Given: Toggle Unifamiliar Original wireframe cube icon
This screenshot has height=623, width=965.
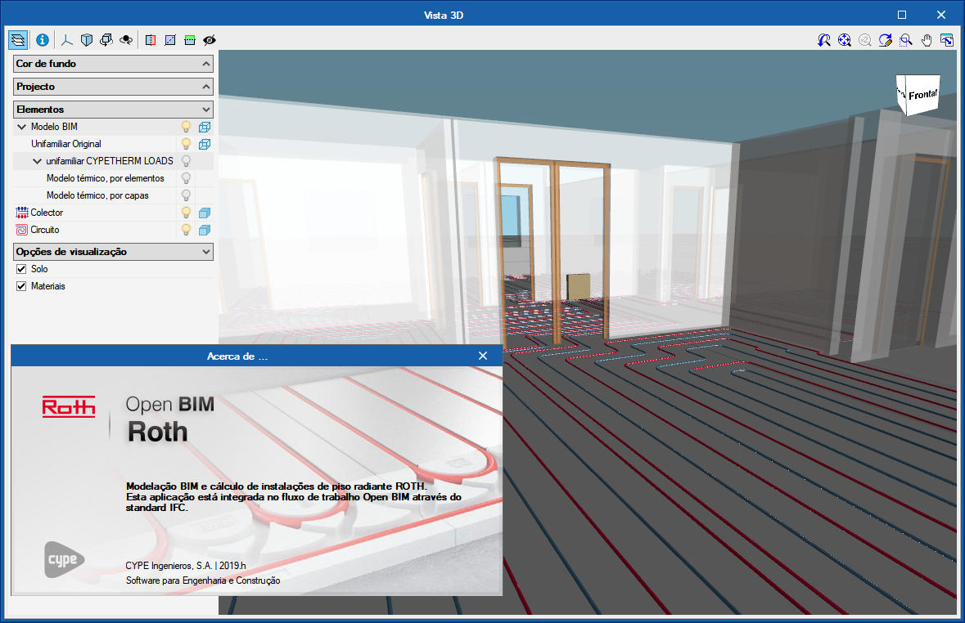Looking at the screenshot, I should coord(205,144).
